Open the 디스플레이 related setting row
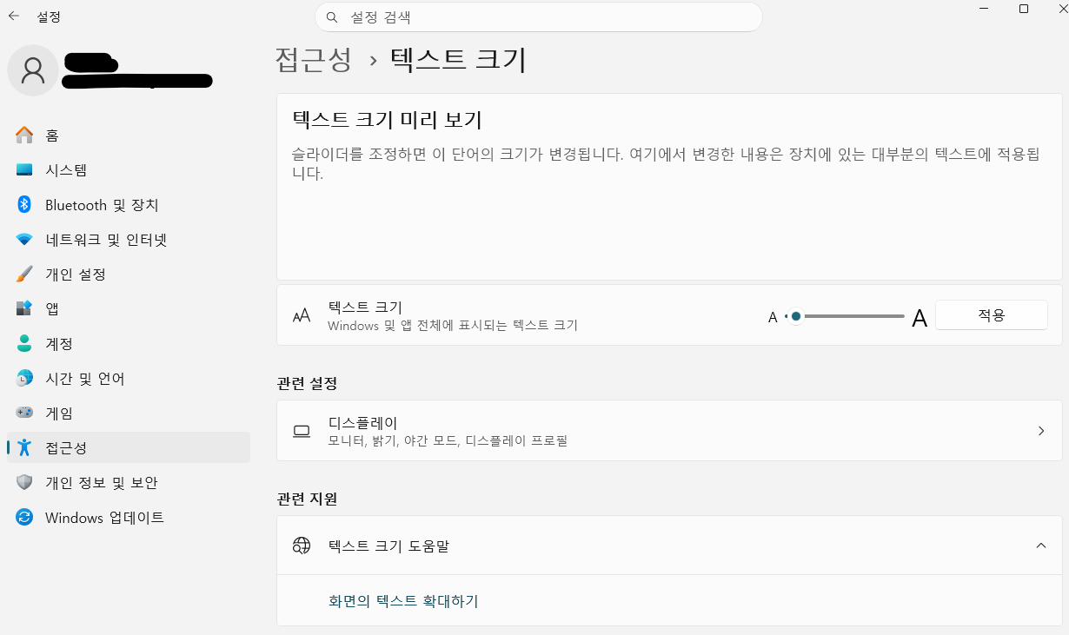1069x635 pixels. pos(669,431)
